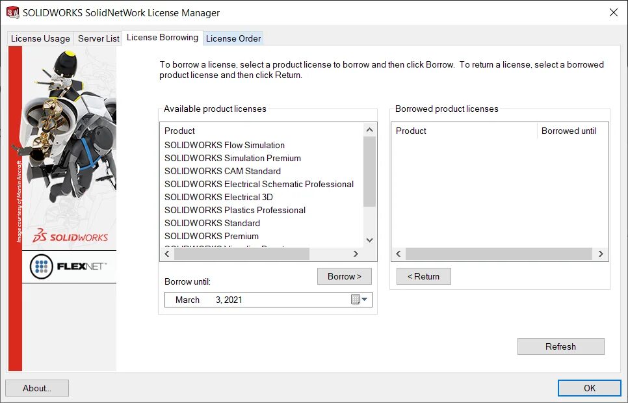The height and width of the screenshot is (403, 628).
Task: Close the License Manager window
Action: pyautogui.click(x=613, y=12)
